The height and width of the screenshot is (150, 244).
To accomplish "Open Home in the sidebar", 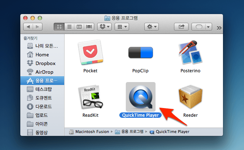I will pos(42,55).
